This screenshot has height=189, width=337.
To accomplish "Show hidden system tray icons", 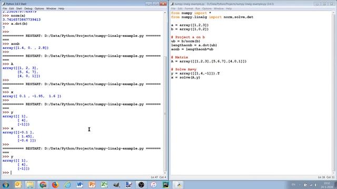I will click(x=300, y=185).
